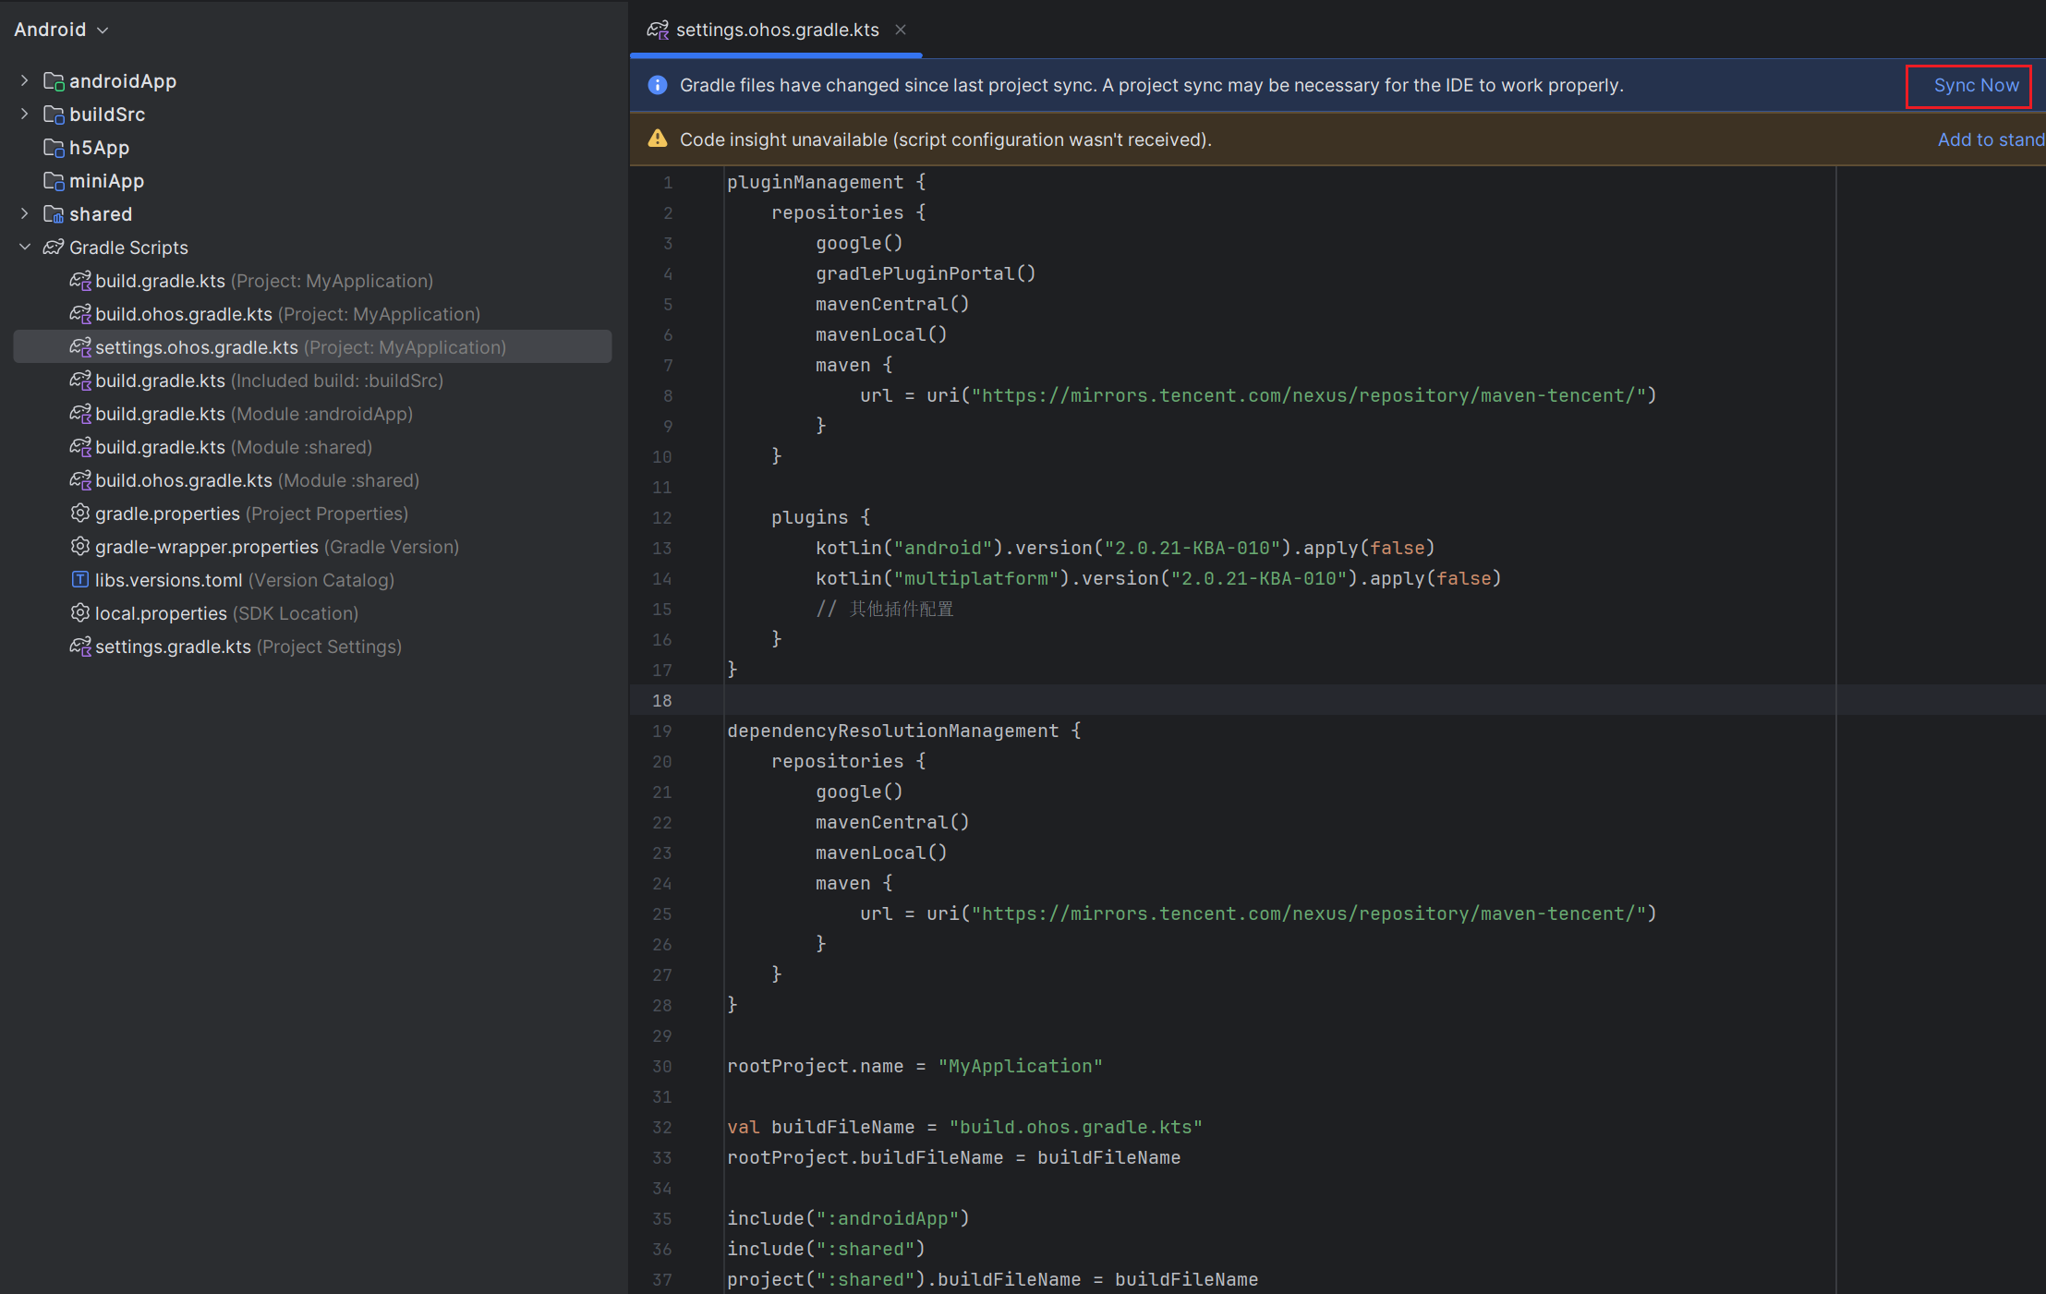
Task: Click the blue info icon in sync banner
Action: coord(658,85)
